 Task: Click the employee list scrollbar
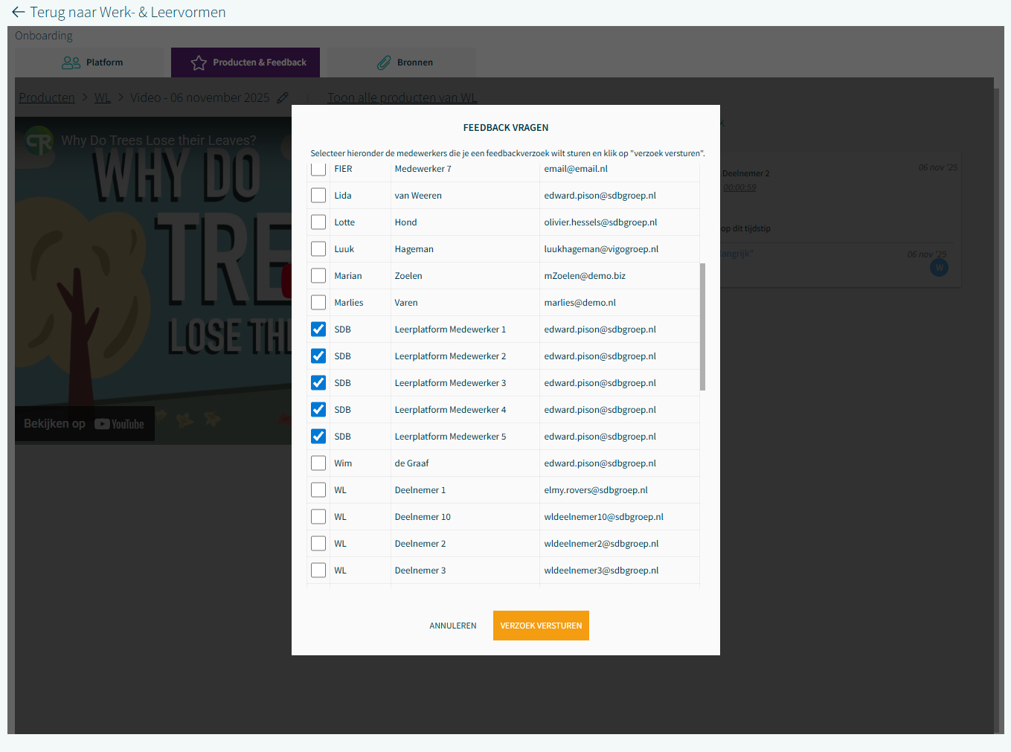pyautogui.click(x=702, y=327)
